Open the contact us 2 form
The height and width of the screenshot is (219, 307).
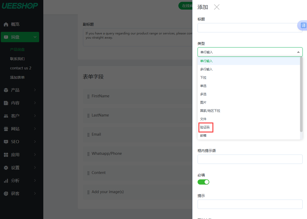click(x=20, y=68)
